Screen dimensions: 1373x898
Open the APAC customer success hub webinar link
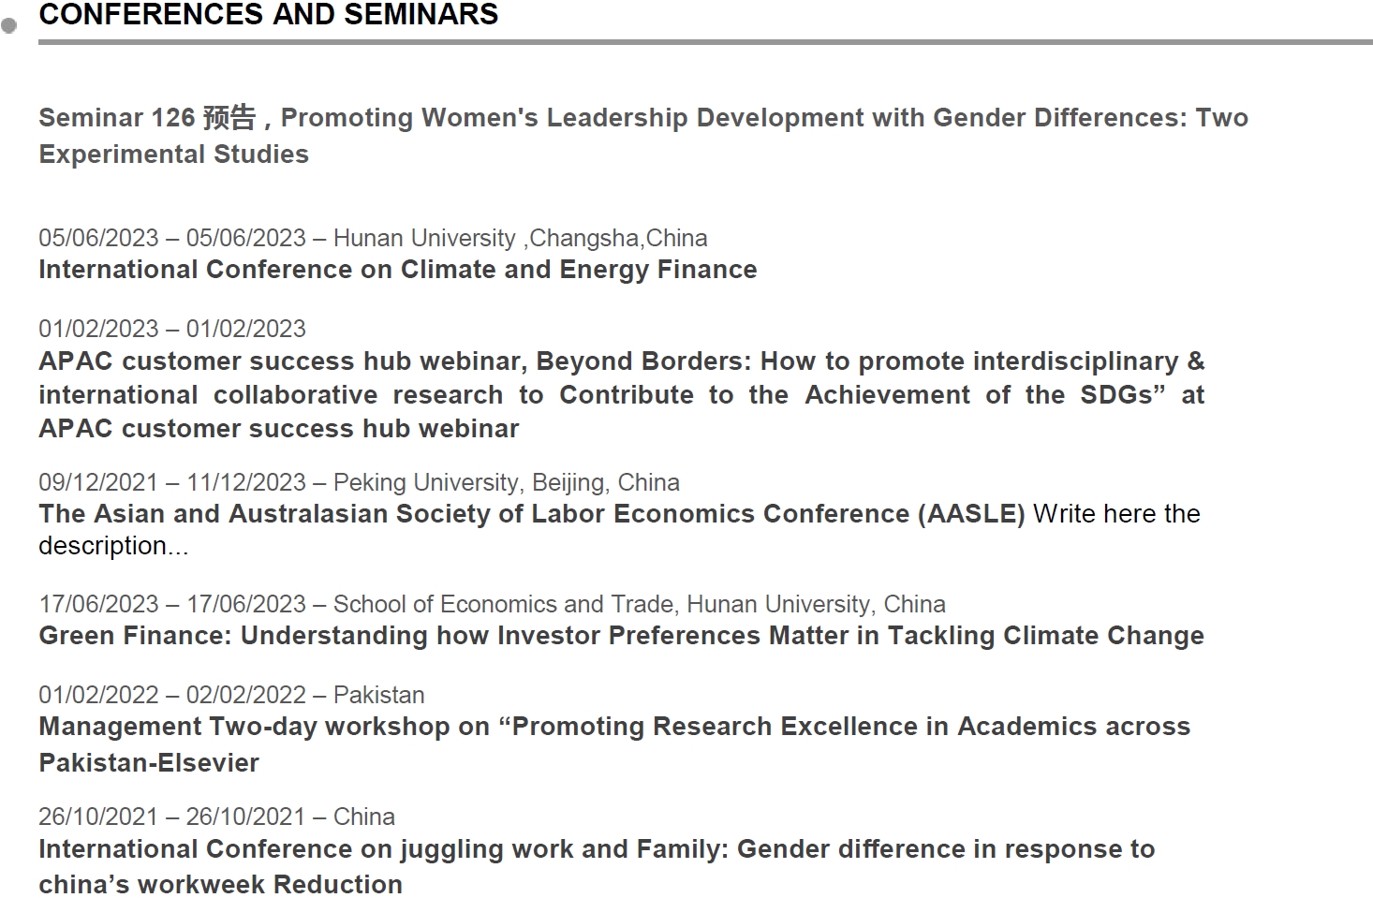pyautogui.click(x=622, y=394)
